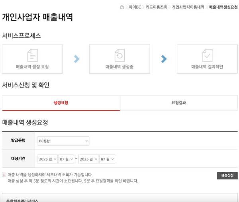Click the red exclamation notice icon
This screenshot has height=202, width=239.
pyautogui.click(x=4, y=175)
